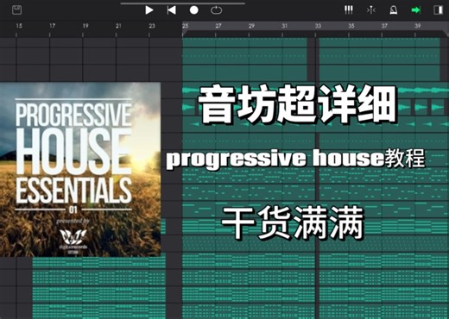449x319 pixels.
Task: Jump to bar 23 on the ruler
Action: point(152,26)
